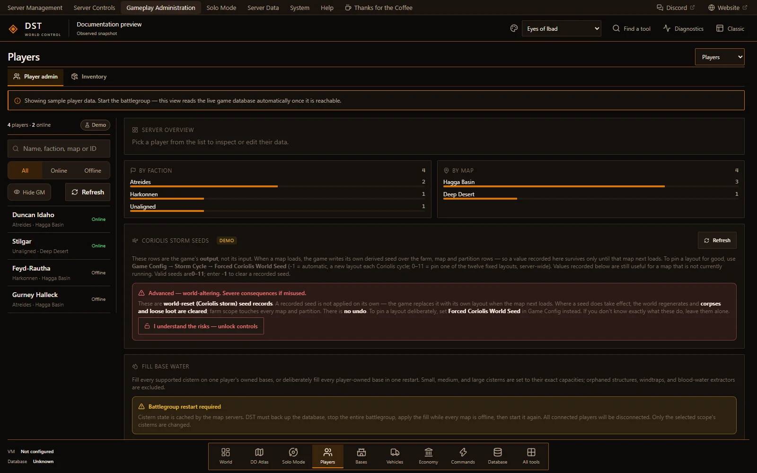Open Solo Mode menu in top bar
This screenshot has width=757, height=473.
[x=221, y=8]
